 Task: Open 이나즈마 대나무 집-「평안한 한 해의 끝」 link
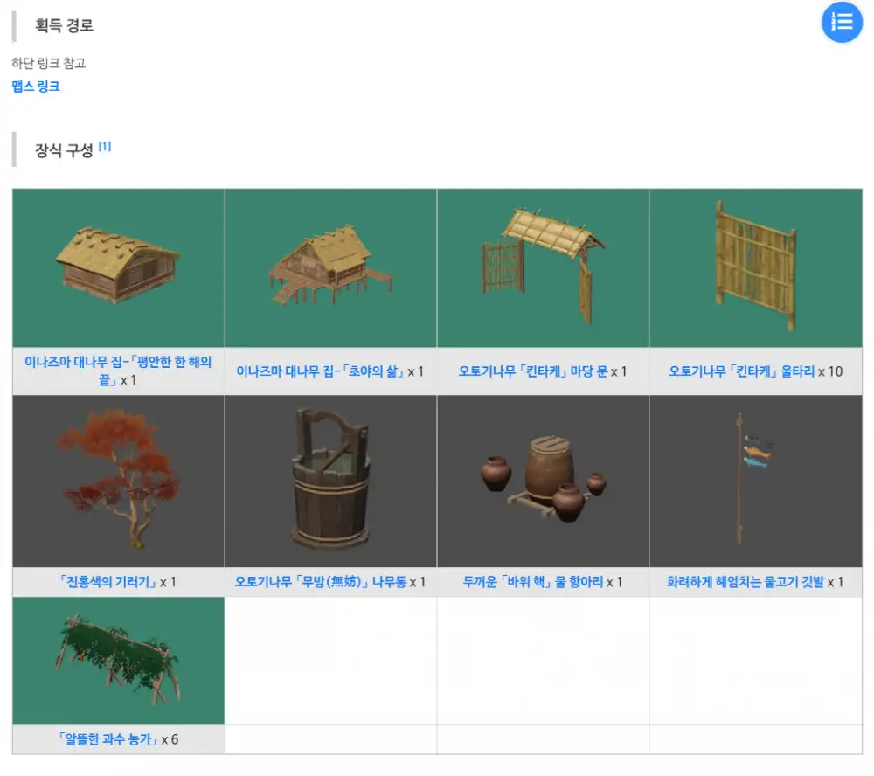click(x=117, y=362)
